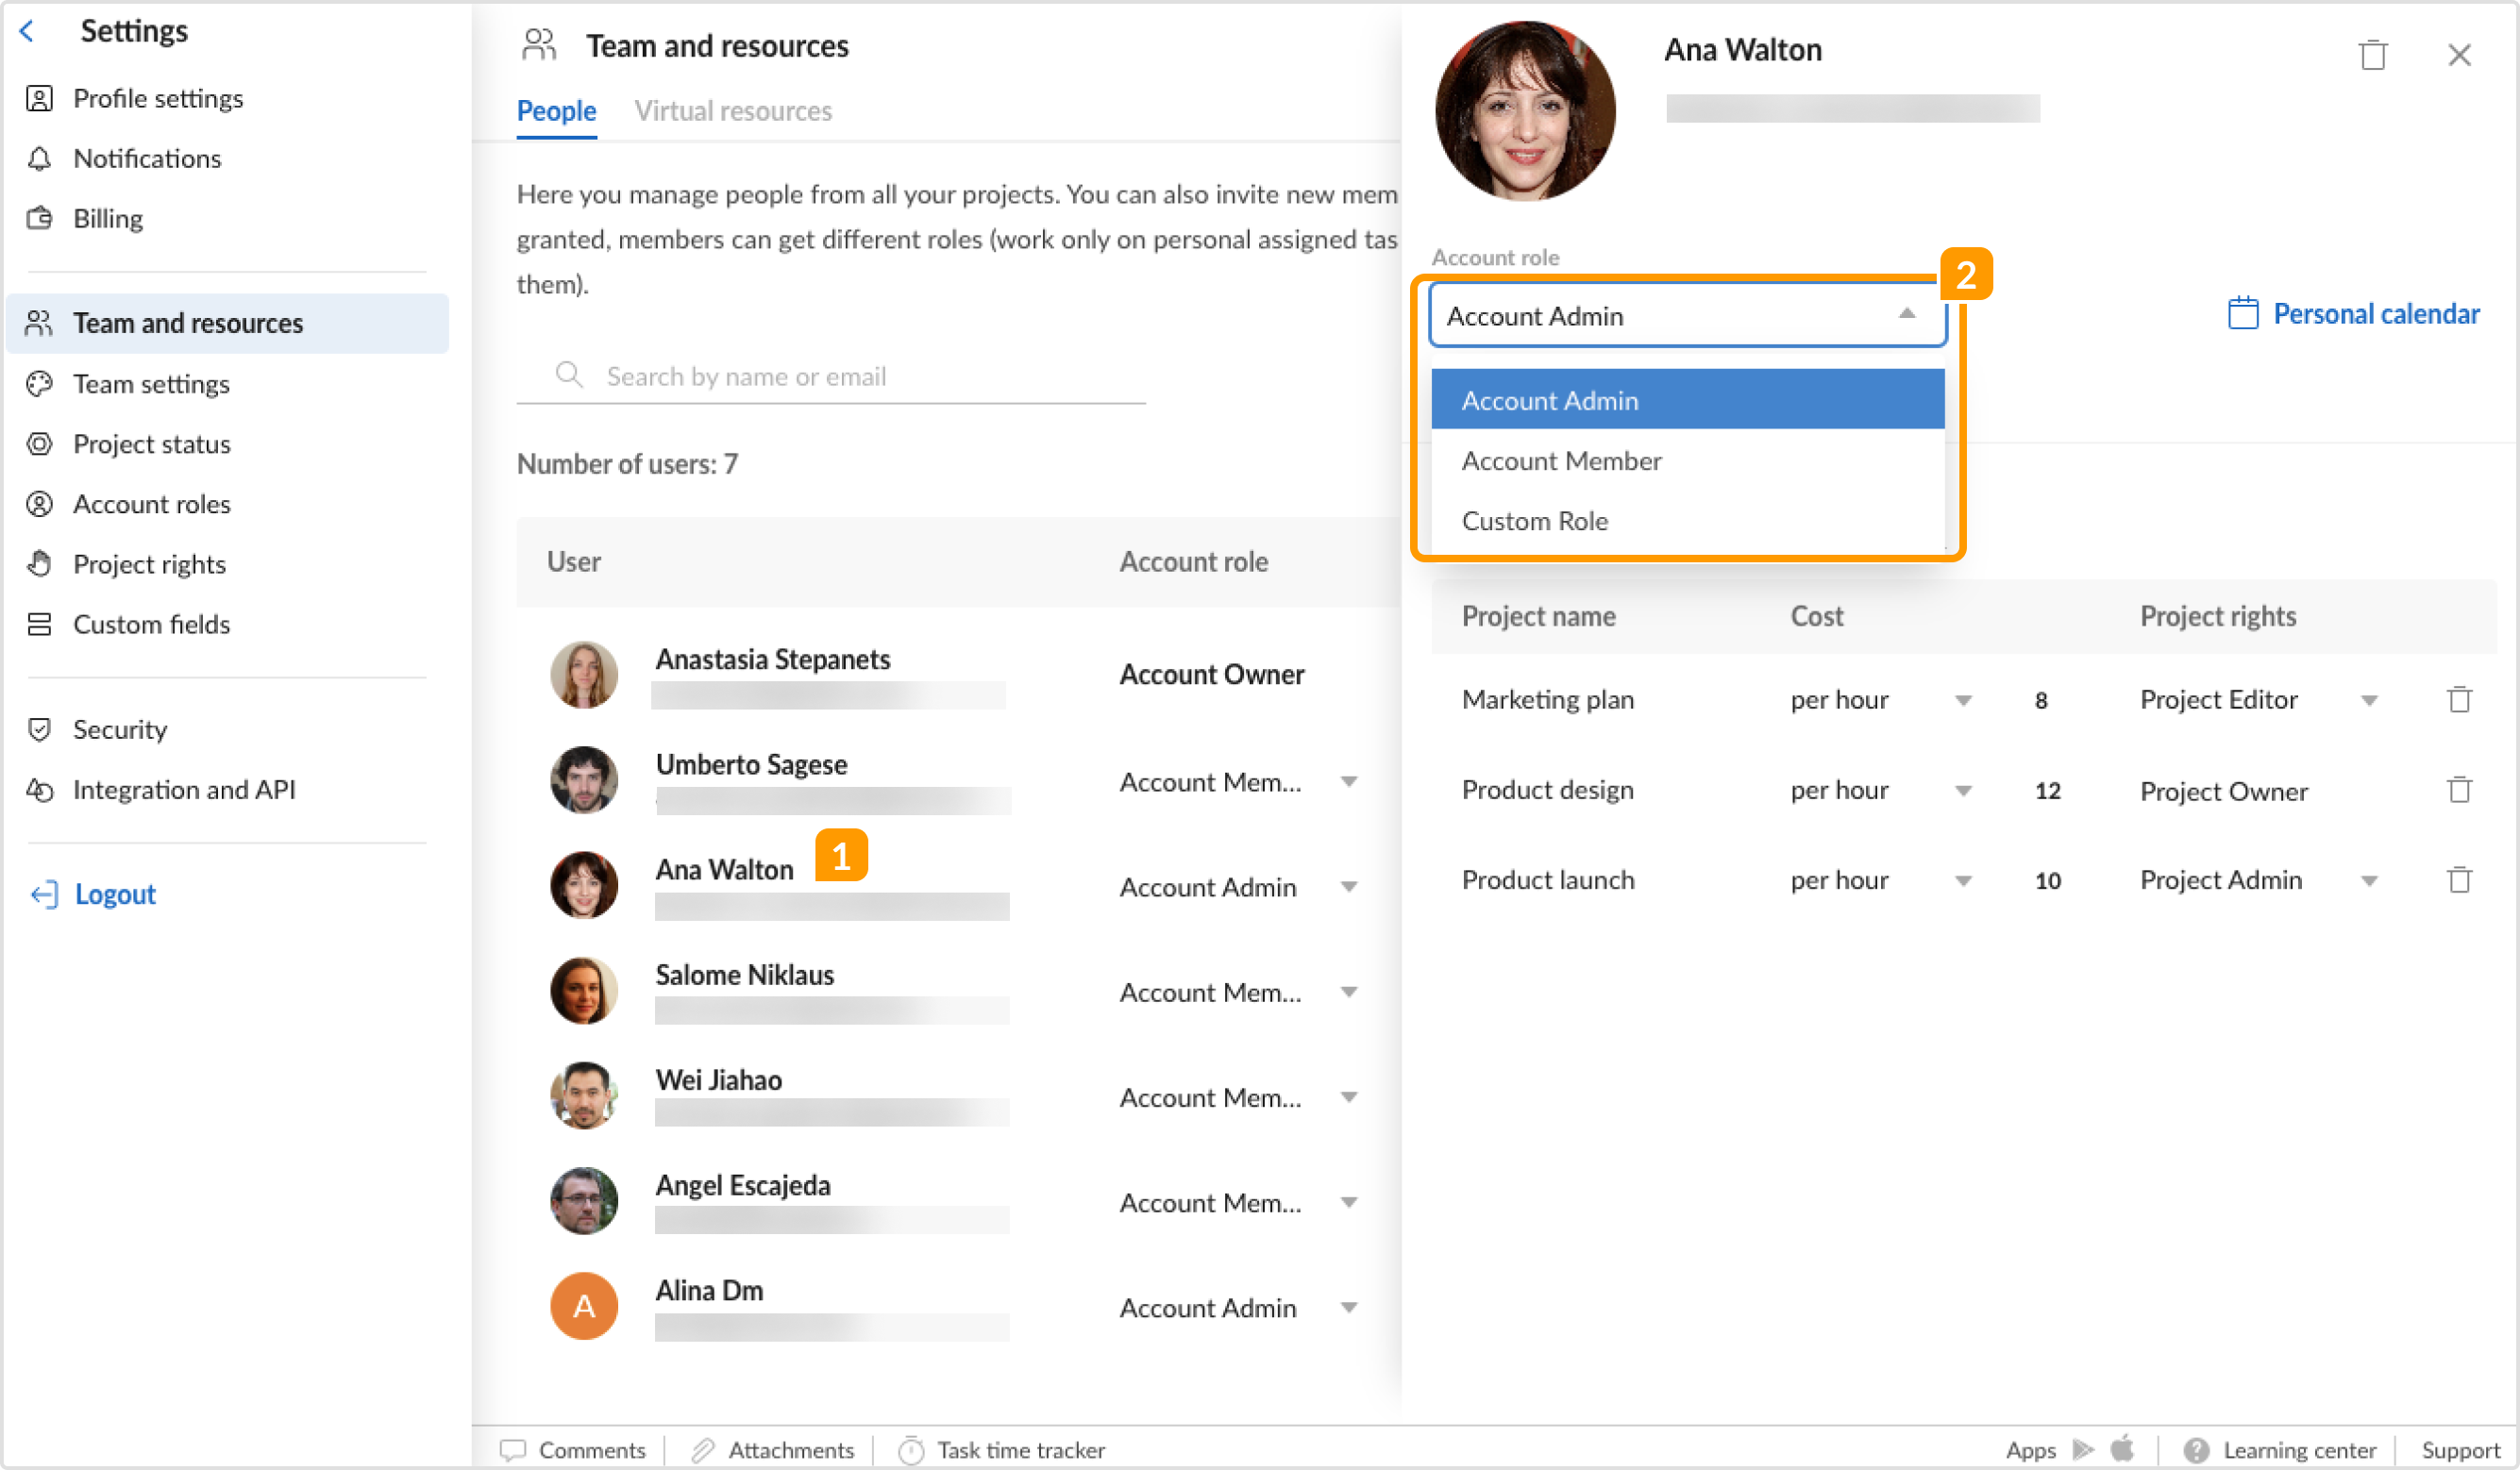Switch to the Virtual resources tab
Viewport: 2520px width, 1470px height.
[x=733, y=110]
